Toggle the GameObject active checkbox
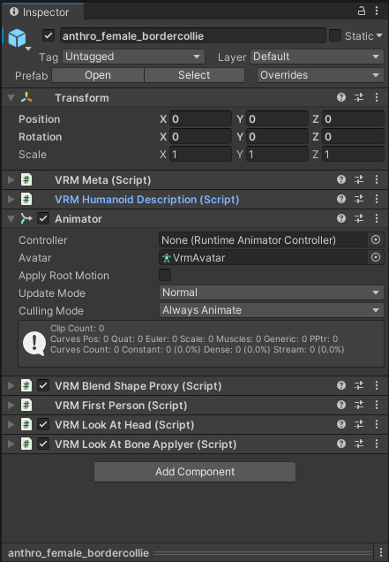The width and height of the screenshot is (389, 562). (x=49, y=35)
